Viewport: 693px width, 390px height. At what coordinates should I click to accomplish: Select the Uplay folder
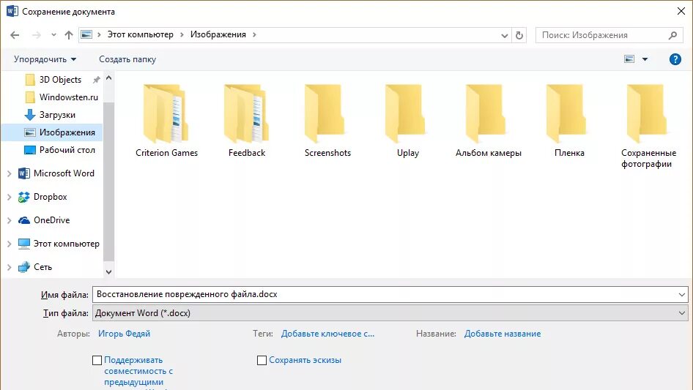(407, 121)
